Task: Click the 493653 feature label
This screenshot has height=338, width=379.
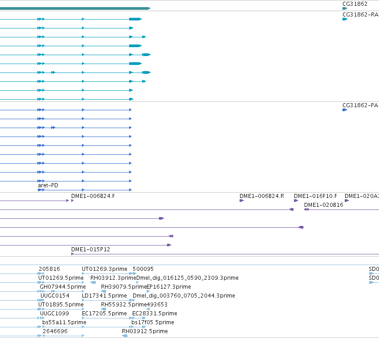Action: tap(157, 305)
